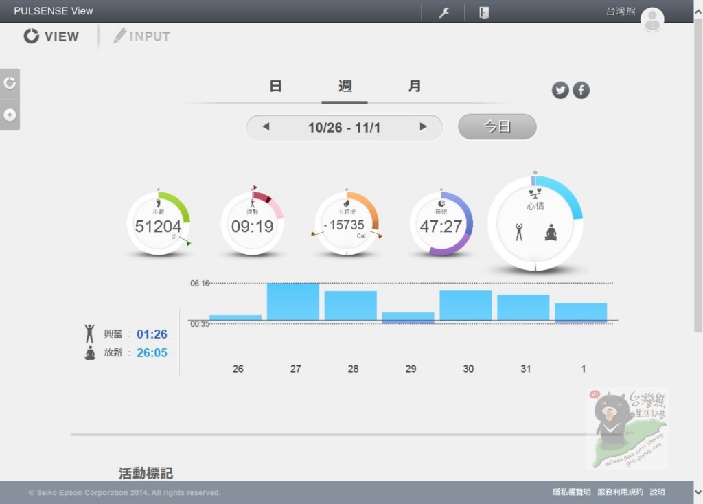Click the 活動標記 activity marker heading
The image size is (703, 504).
click(x=146, y=473)
